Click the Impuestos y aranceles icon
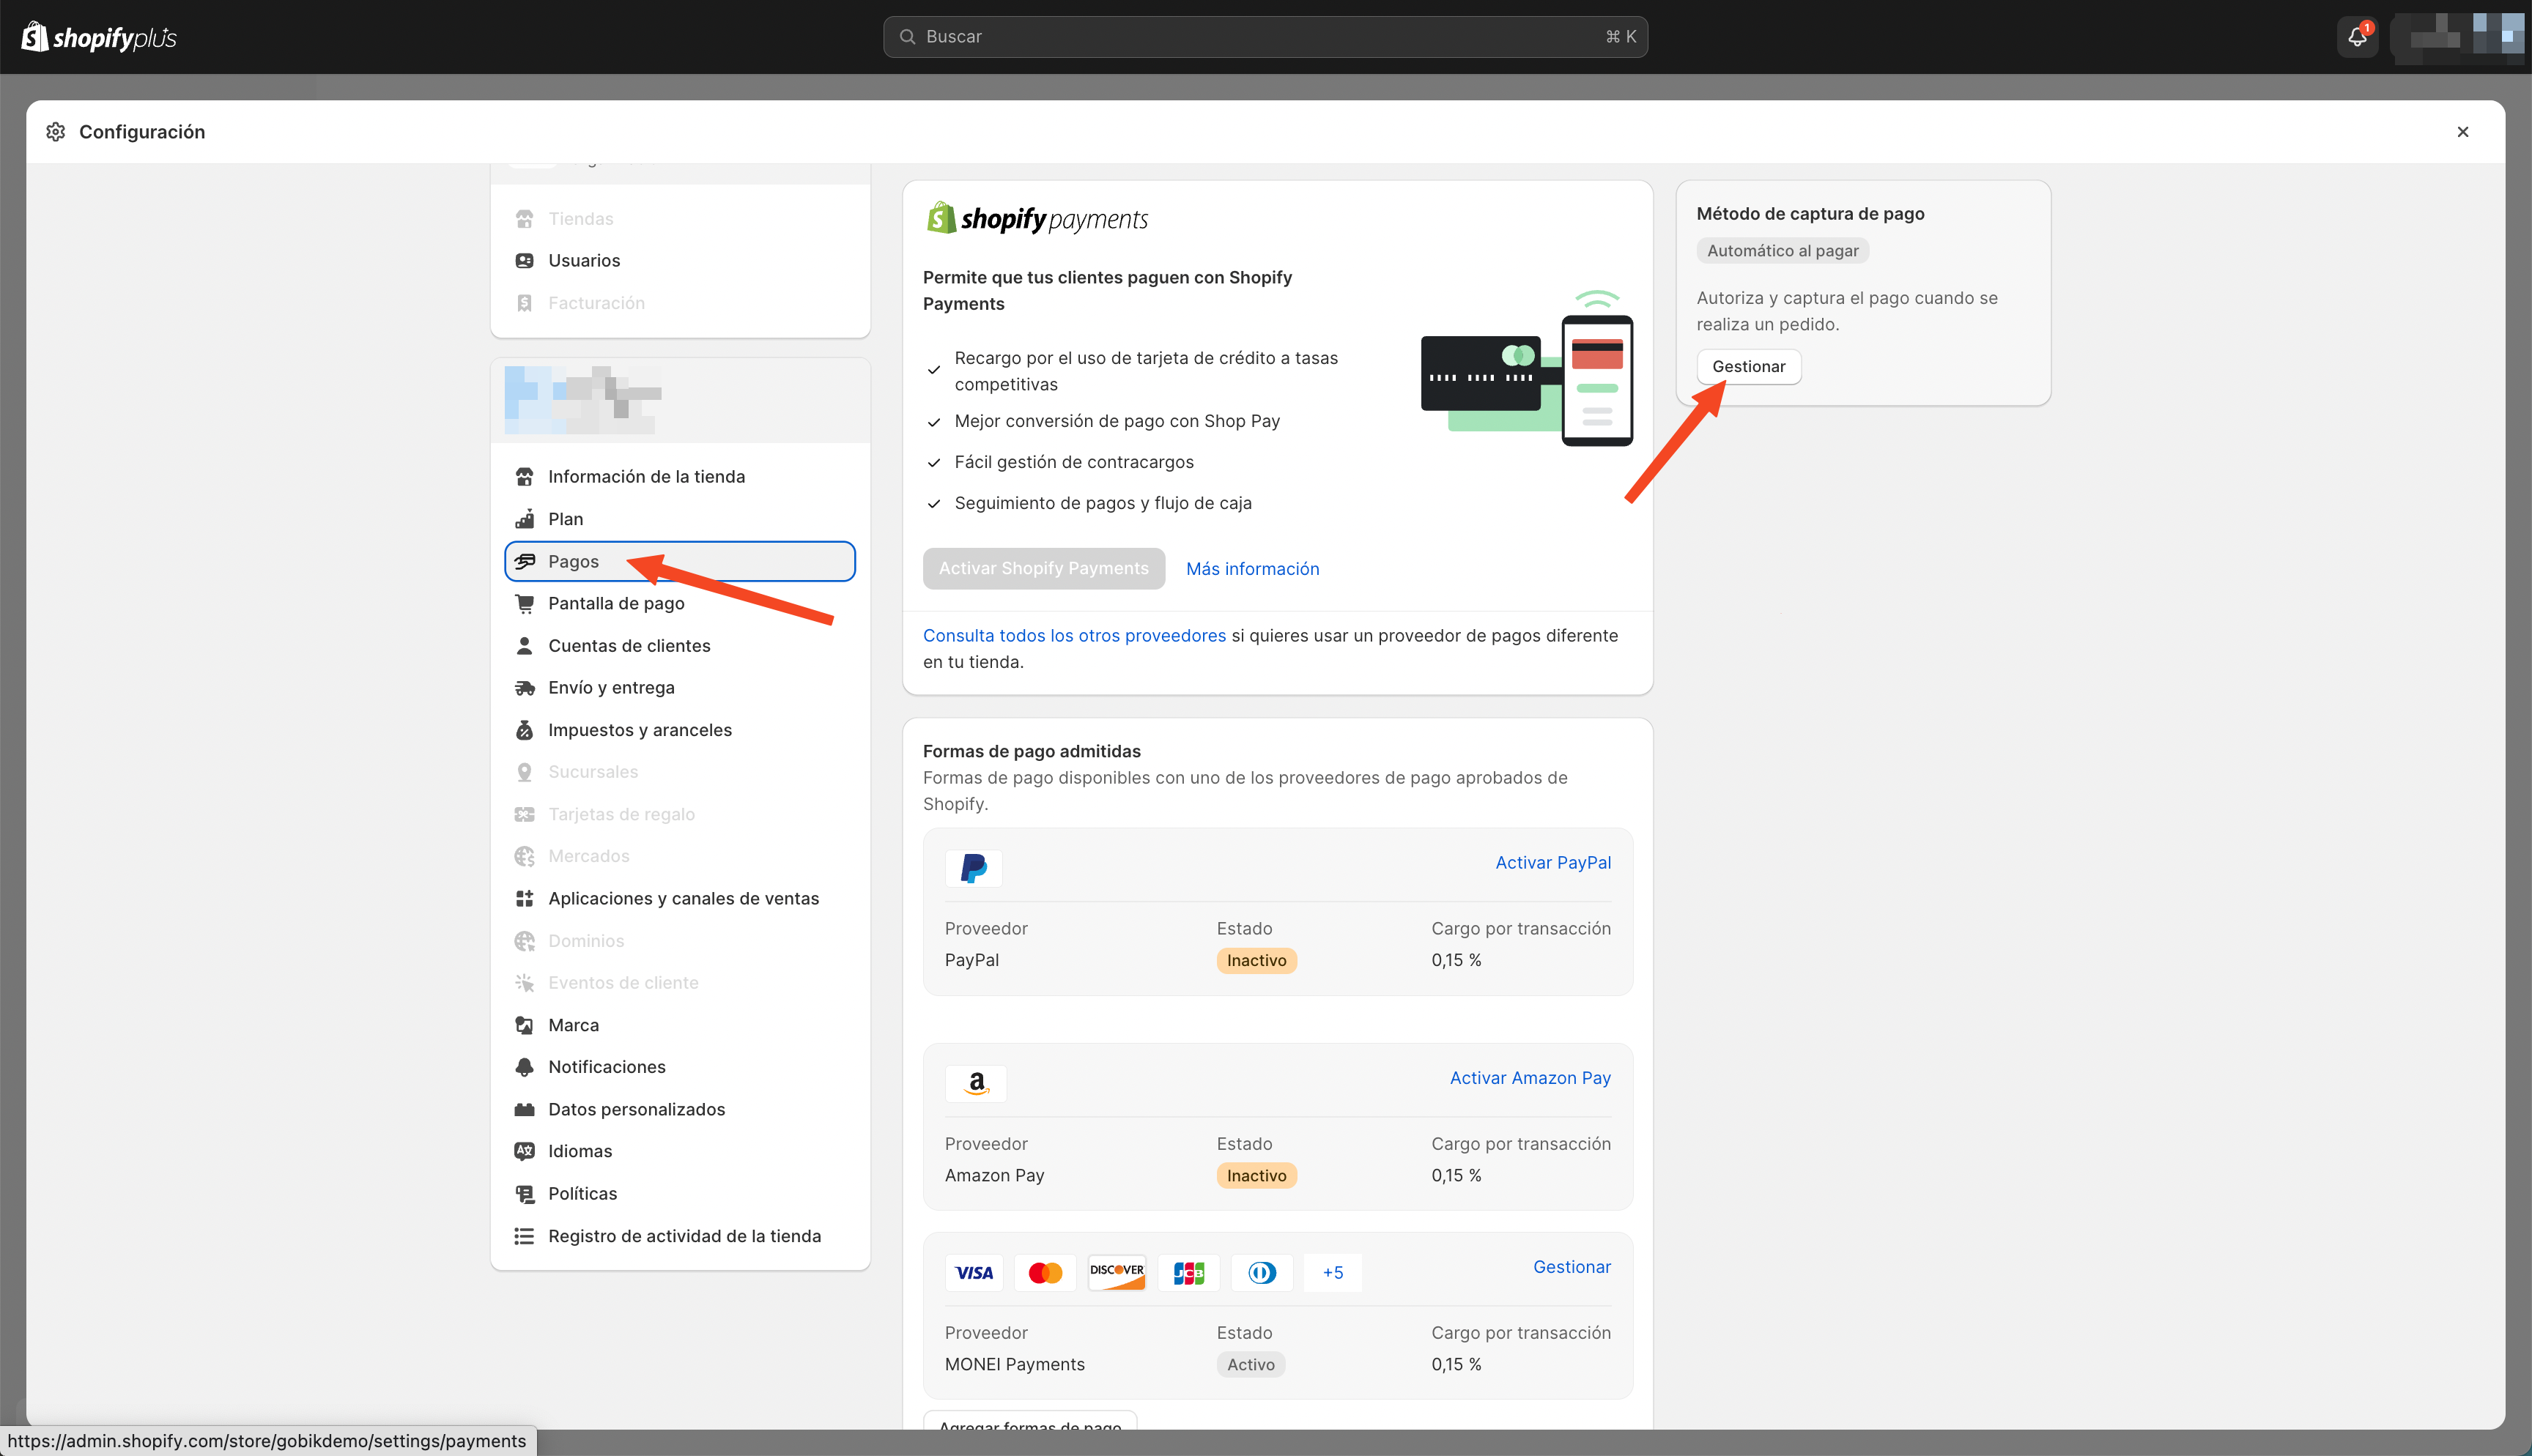The height and width of the screenshot is (1456, 2532). 524,730
